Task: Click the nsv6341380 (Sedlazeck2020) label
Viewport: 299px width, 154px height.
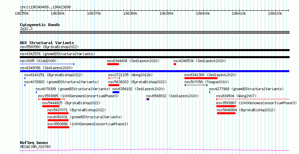Action: point(211,75)
